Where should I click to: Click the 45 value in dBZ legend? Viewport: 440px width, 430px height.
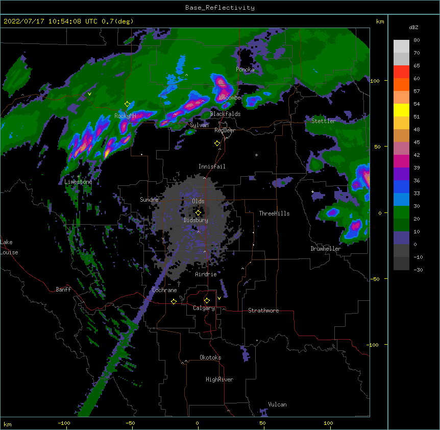(417, 142)
